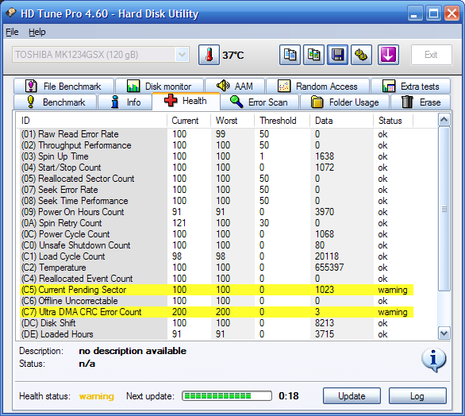Click the vertical scrollbar thumb
Image resolution: width=465 pixels, height=416 pixels.
[444, 209]
